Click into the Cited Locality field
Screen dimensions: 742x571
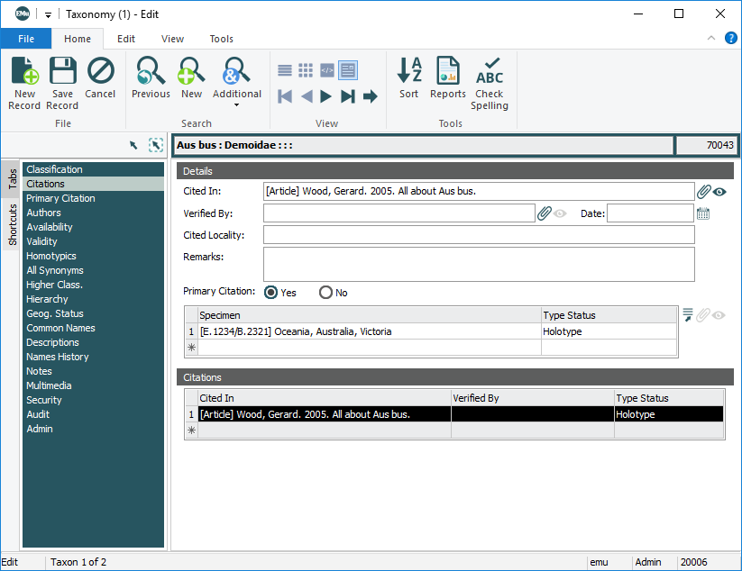(x=479, y=235)
